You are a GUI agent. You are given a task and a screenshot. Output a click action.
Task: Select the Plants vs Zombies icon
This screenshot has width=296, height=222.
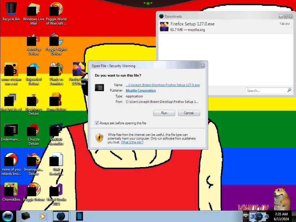[x=56, y=74]
